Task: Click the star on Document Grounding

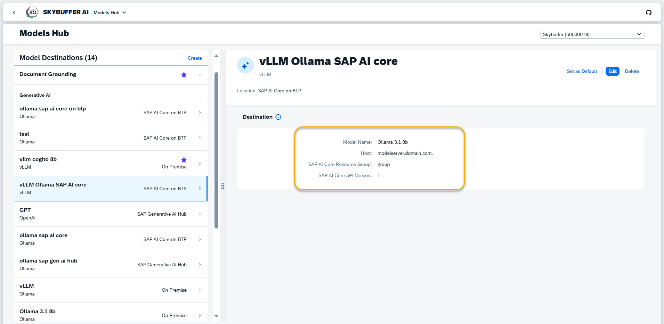Action: point(184,75)
